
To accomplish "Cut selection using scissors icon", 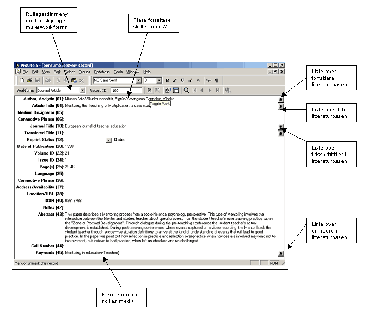I will tap(58, 80).
